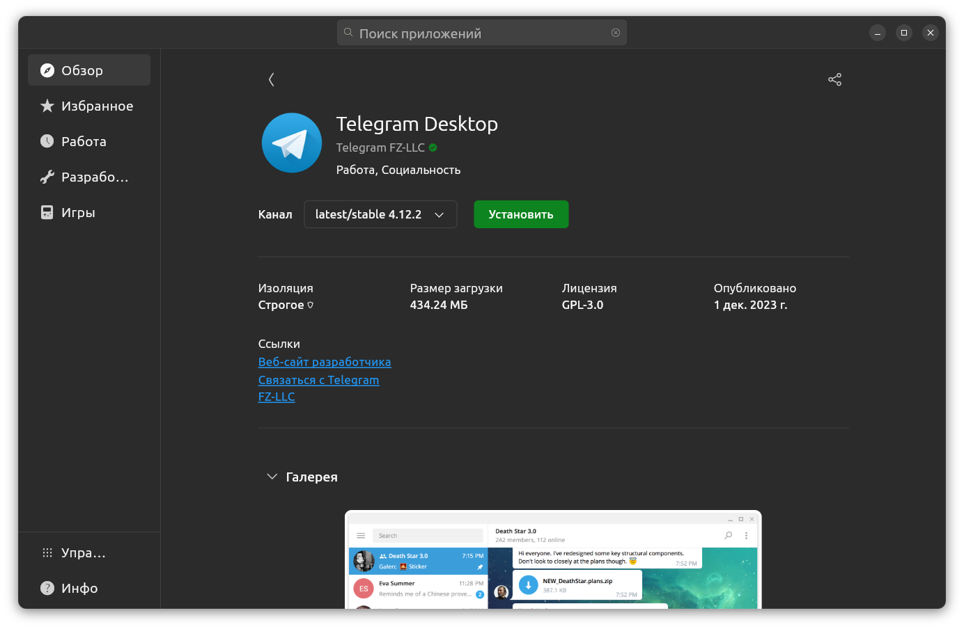Click the GPL-3.0 license text
Screen dimensions: 964x629
[x=583, y=305]
